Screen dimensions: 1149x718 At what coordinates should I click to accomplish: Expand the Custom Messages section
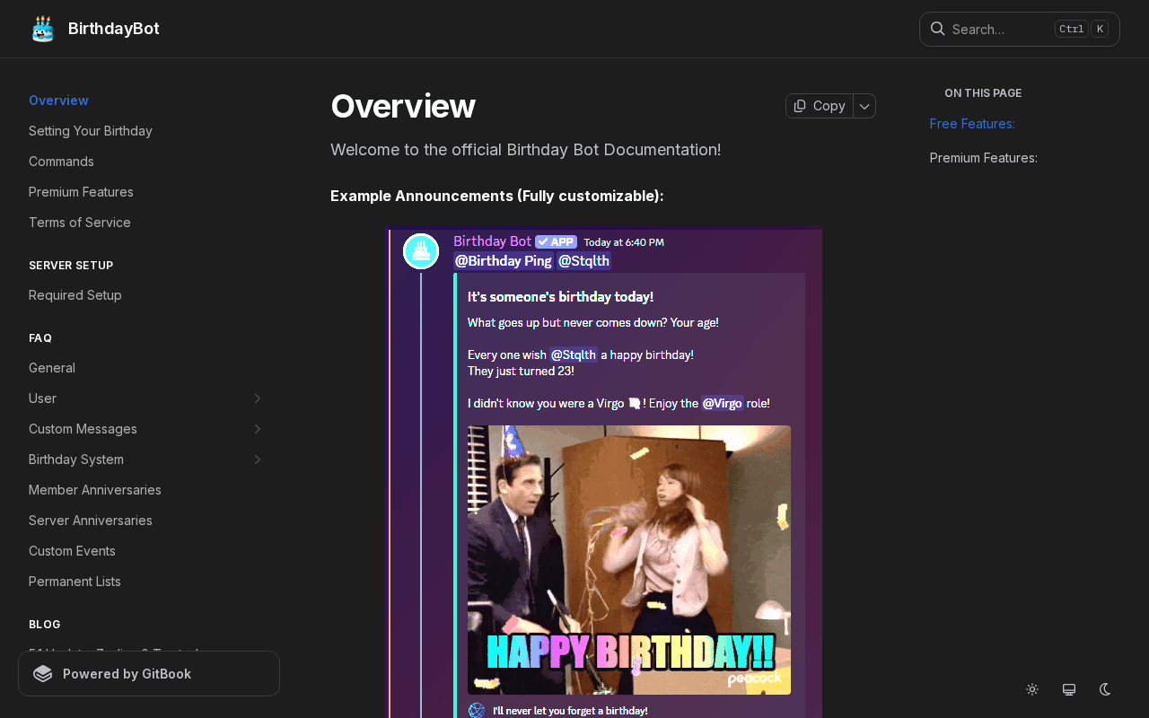[x=258, y=429]
